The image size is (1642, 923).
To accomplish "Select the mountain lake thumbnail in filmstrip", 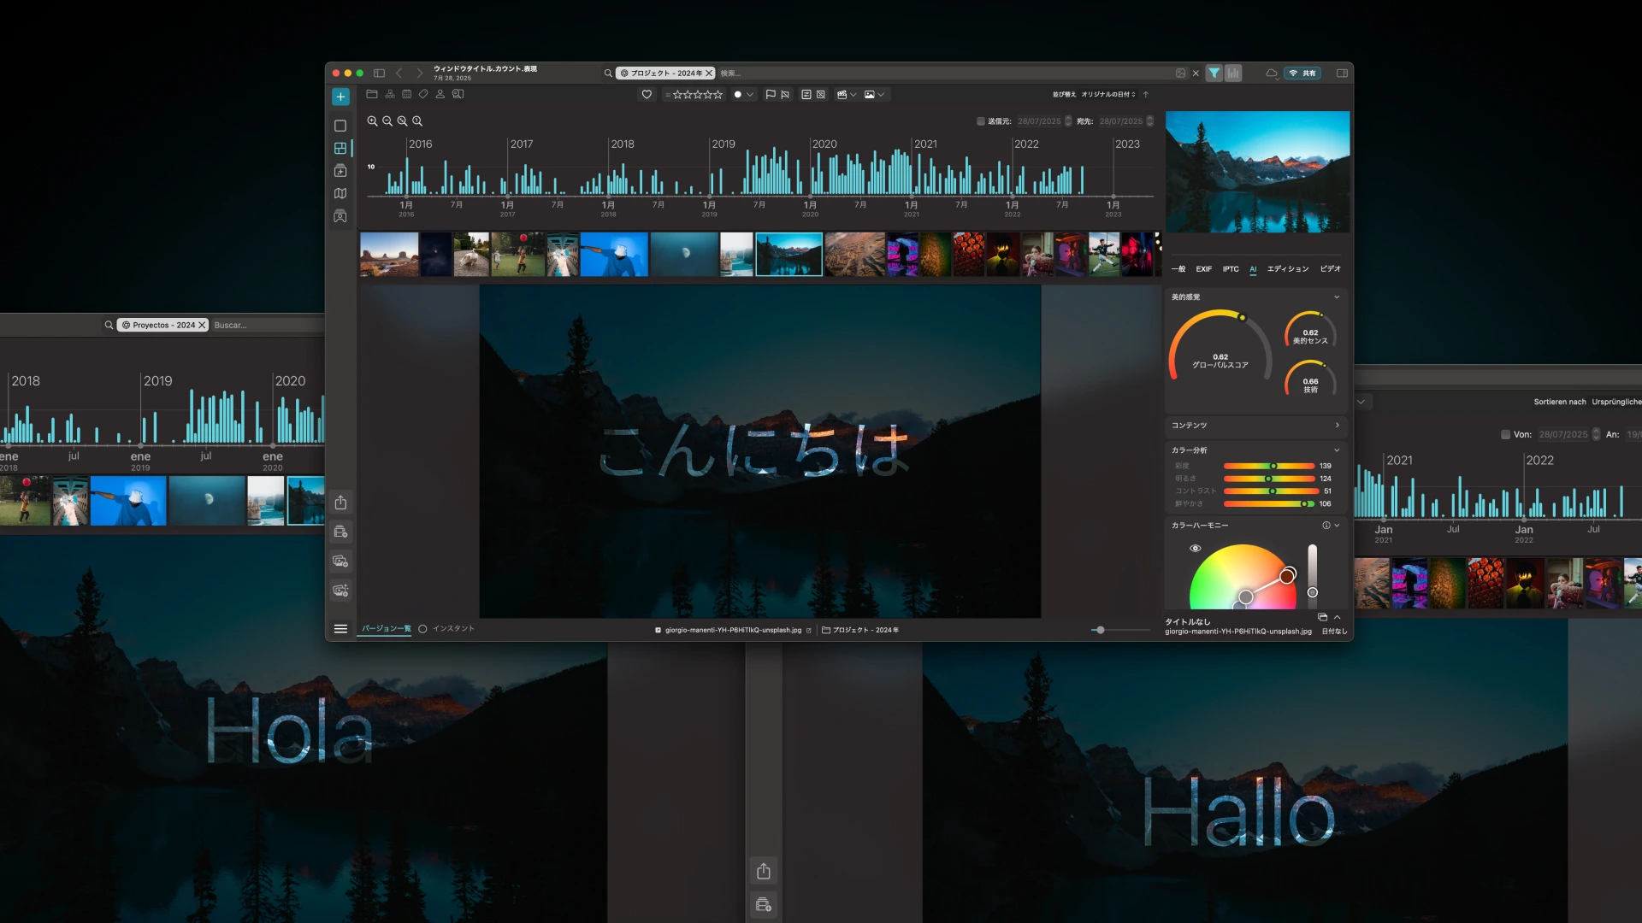I will 789,255.
